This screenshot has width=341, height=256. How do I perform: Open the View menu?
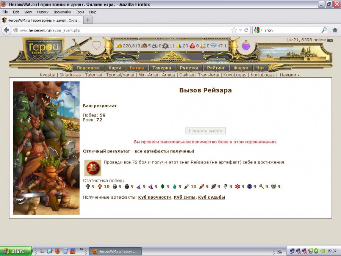(28, 12)
